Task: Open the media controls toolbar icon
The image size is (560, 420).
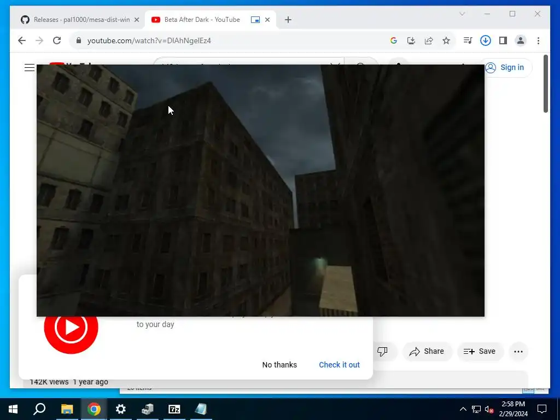Action: pos(468,40)
